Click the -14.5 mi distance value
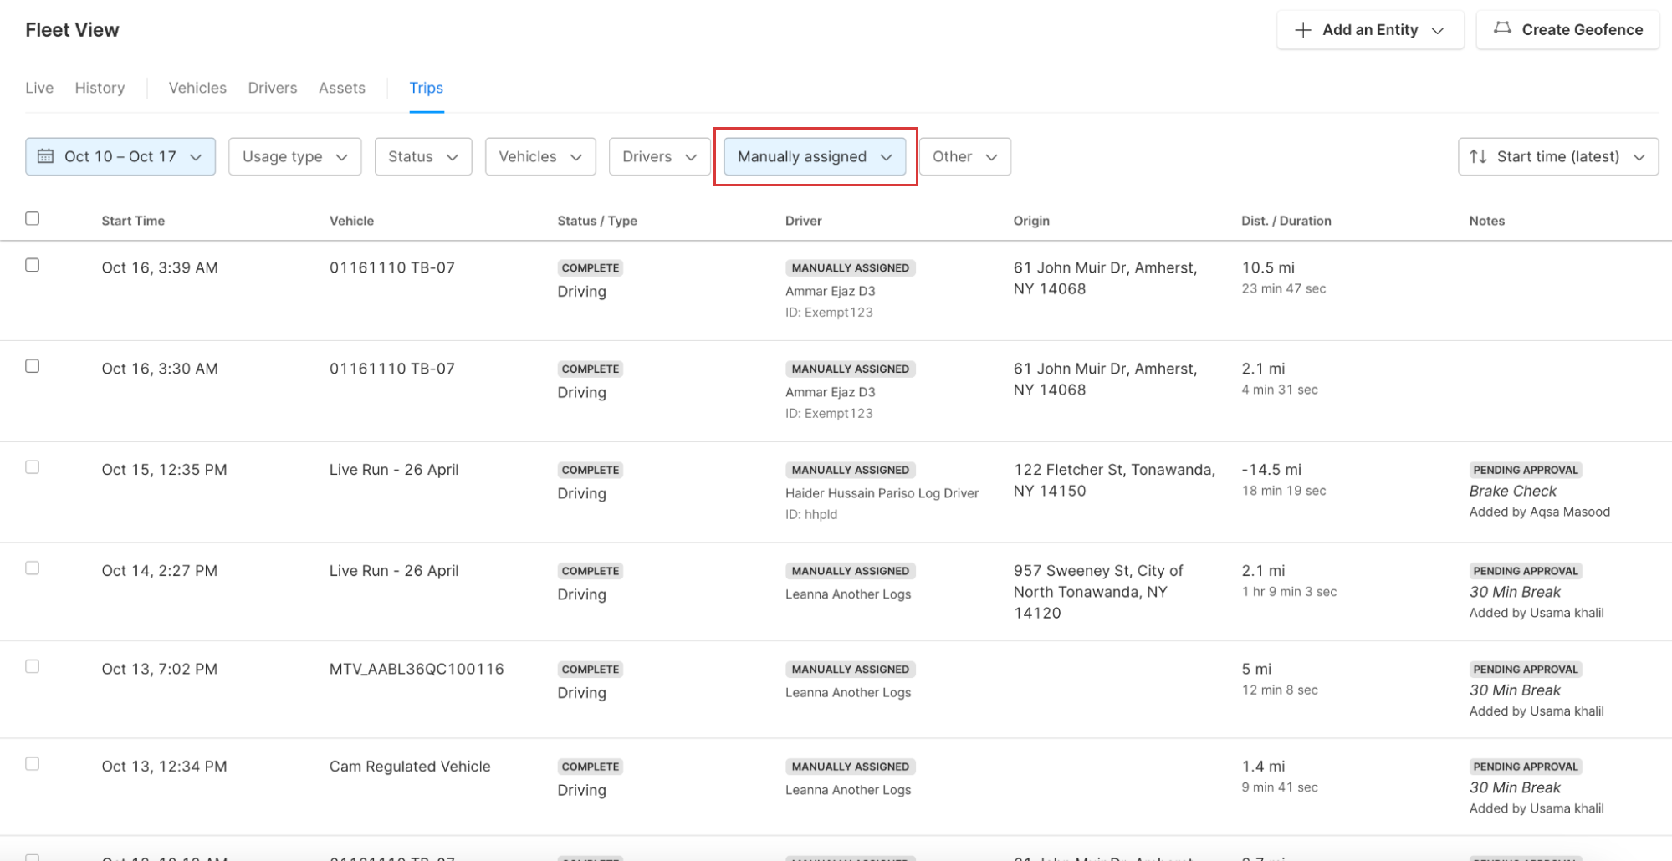This screenshot has width=1672, height=861. coord(1271,470)
